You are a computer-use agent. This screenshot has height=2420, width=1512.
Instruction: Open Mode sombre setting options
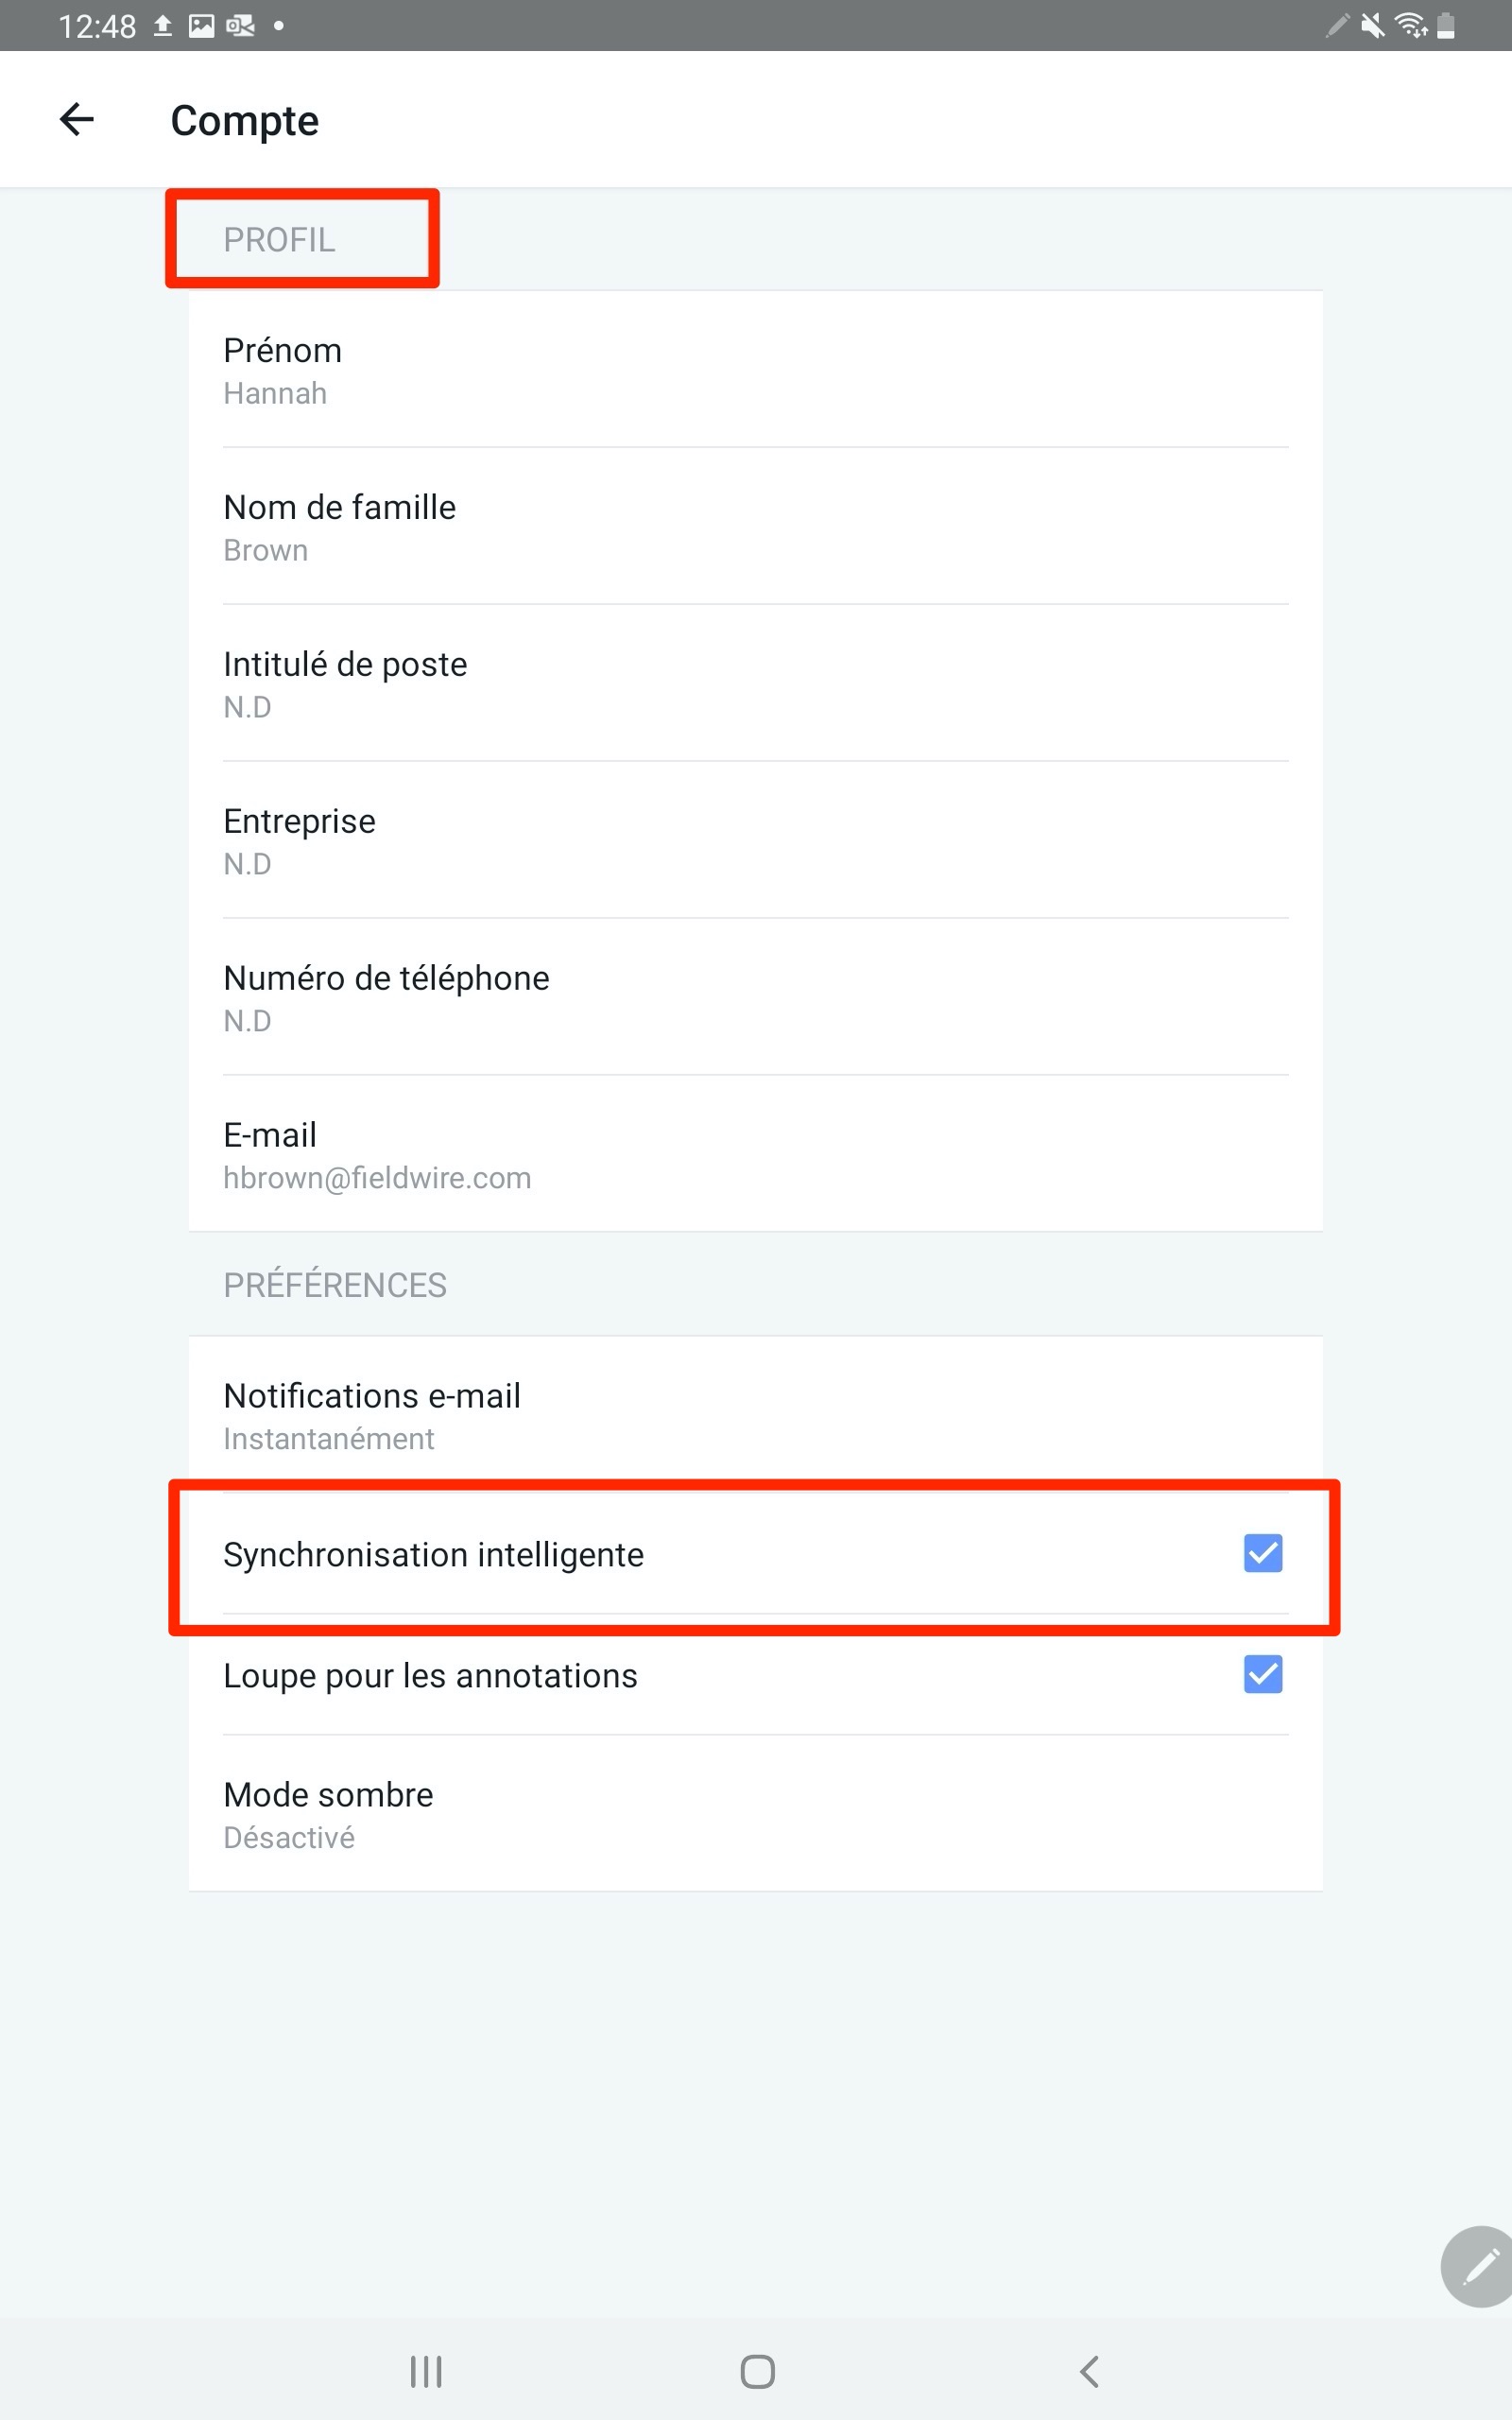(x=755, y=1814)
